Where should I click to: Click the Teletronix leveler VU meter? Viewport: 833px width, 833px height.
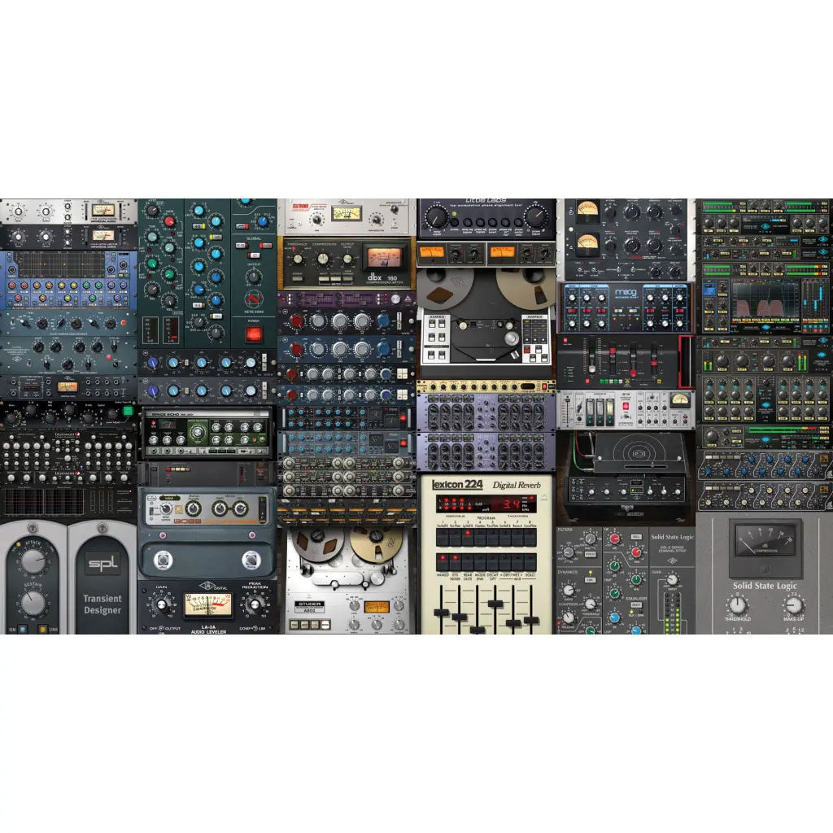347,214
